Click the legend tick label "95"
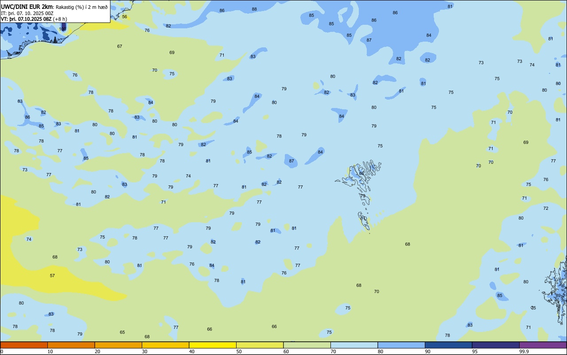567x355 pixels. coord(474,351)
